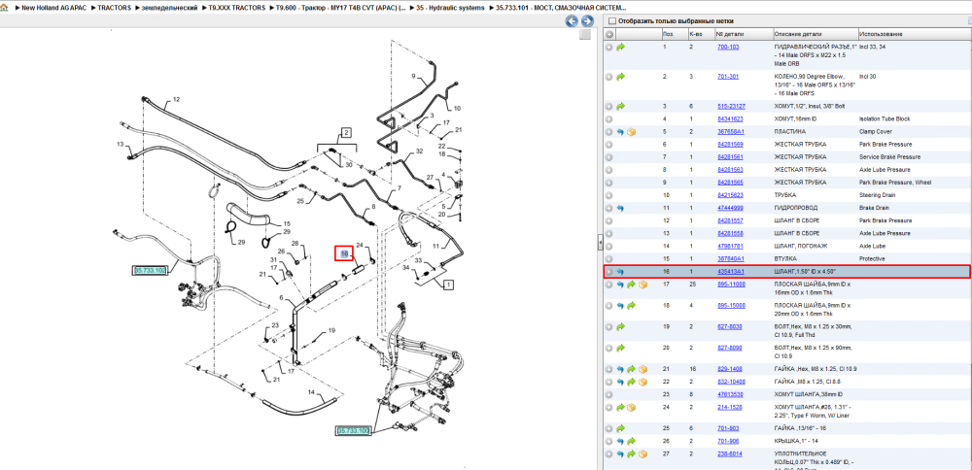
Task: Select 'ГИДРОПРОВОД' description cell
Action: tap(796, 208)
